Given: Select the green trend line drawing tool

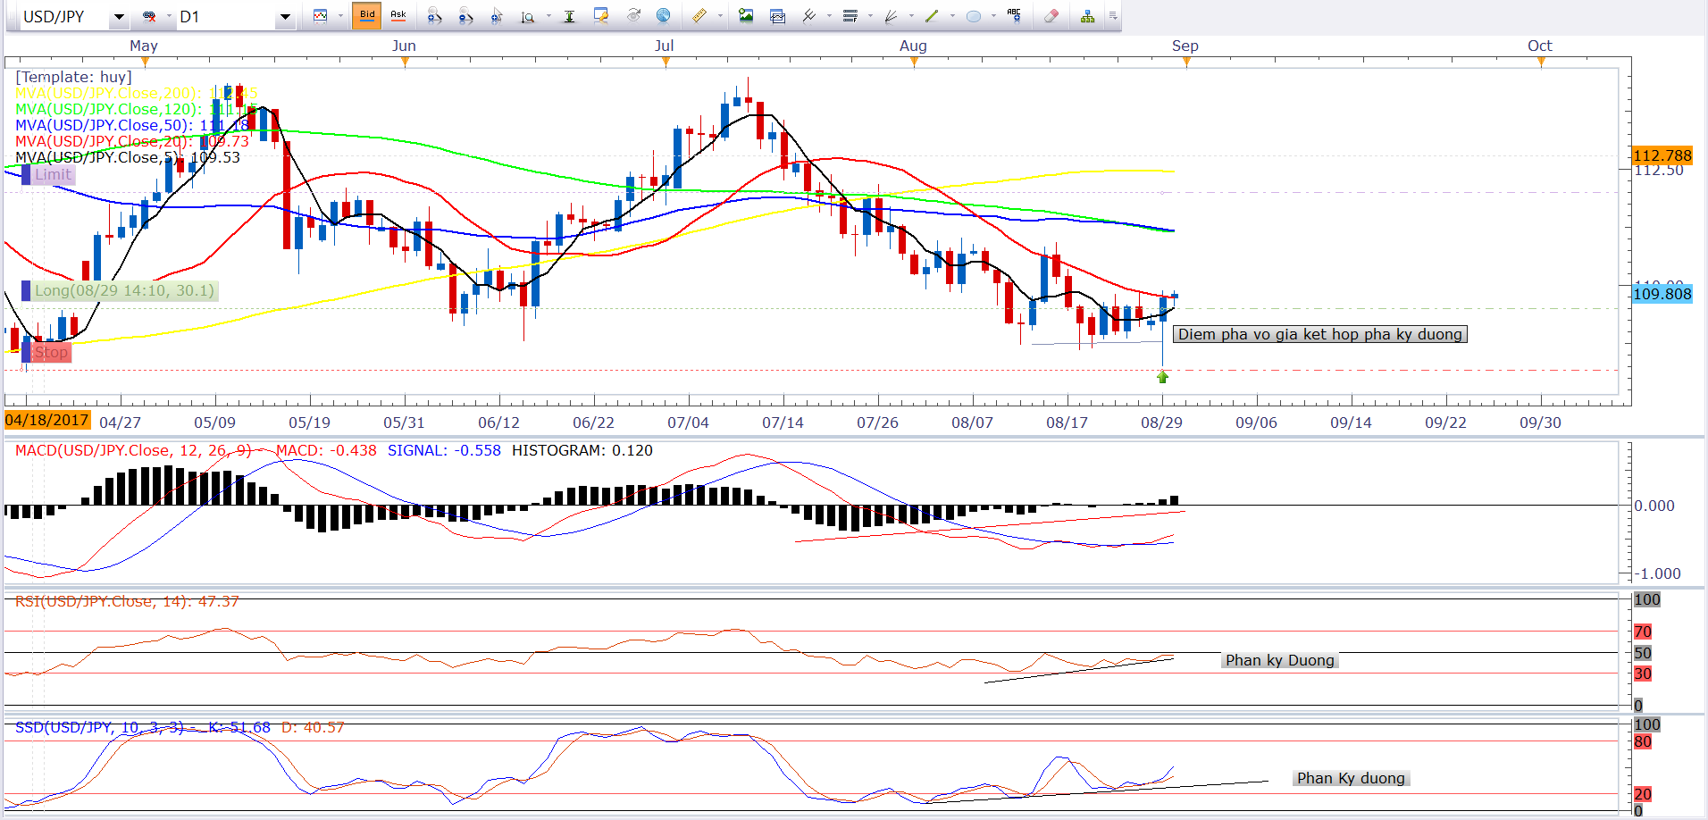Looking at the screenshot, I should pos(932,16).
